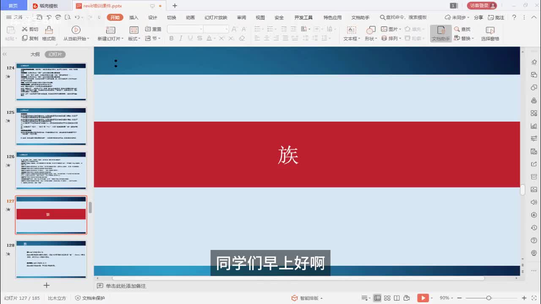Click the help question mark icon
The image size is (541, 304).
pyautogui.click(x=514, y=17)
